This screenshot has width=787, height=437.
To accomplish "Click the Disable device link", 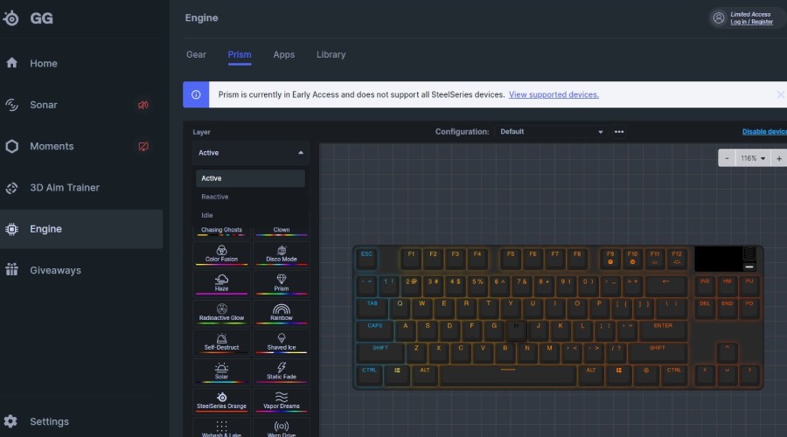I will point(763,132).
